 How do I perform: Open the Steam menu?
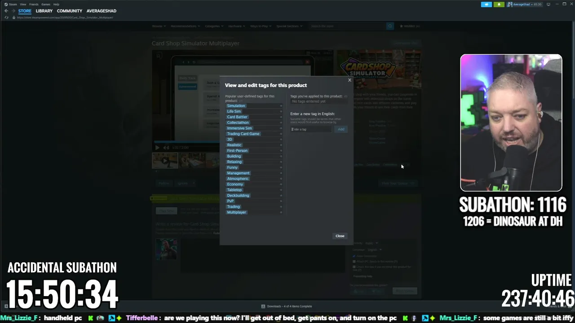pos(12,4)
